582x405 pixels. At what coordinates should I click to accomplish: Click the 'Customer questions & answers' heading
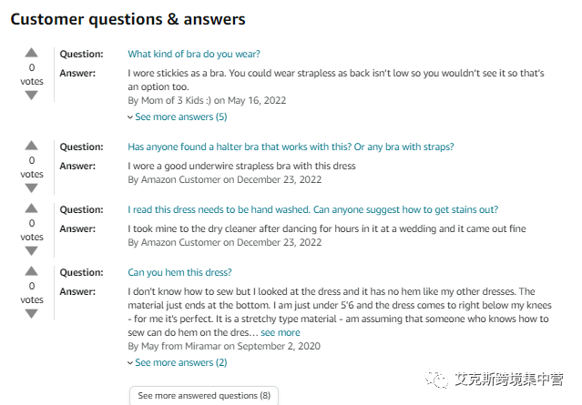click(127, 18)
